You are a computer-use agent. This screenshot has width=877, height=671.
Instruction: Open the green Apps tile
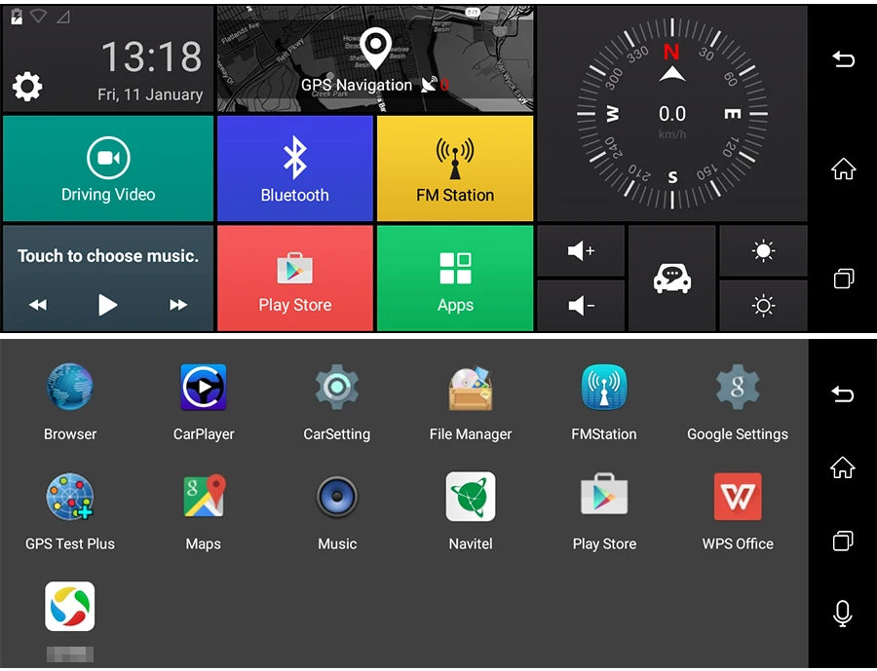coord(455,278)
